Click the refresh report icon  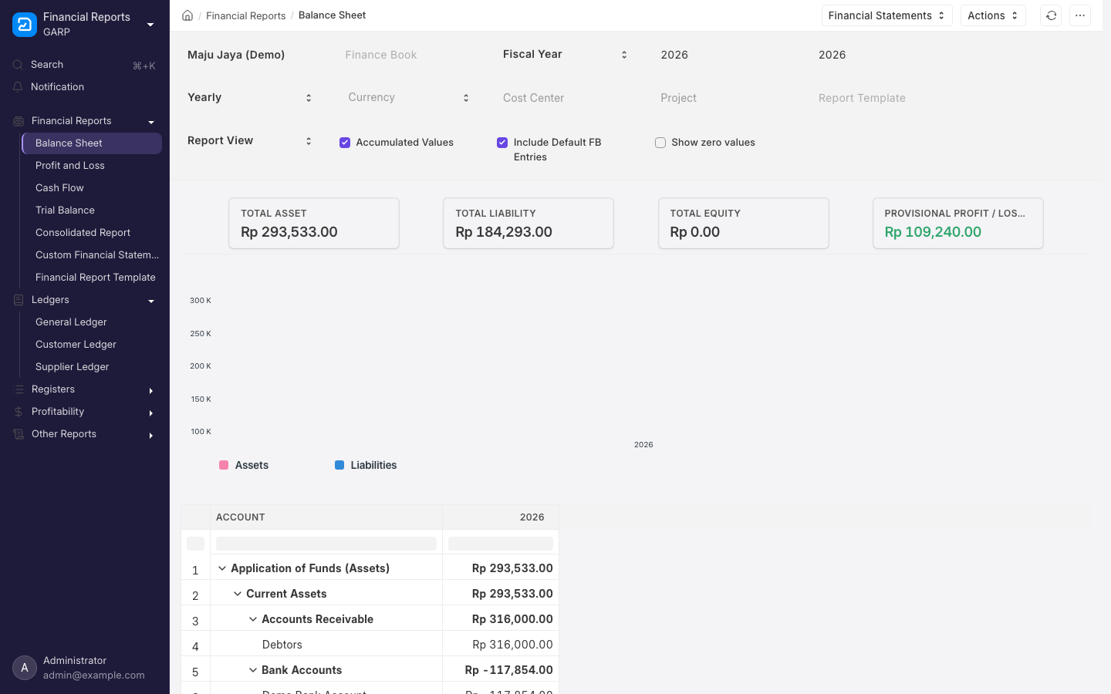pyautogui.click(x=1051, y=15)
